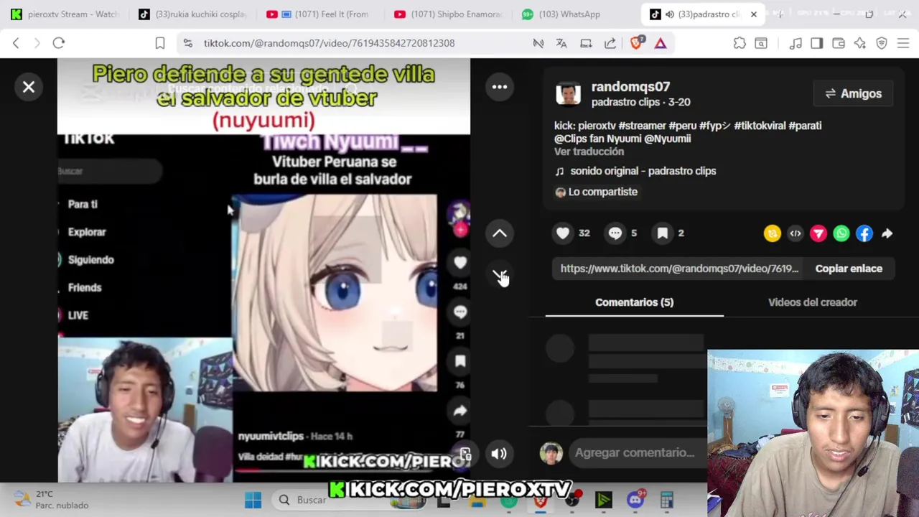Image resolution: width=919 pixels, height=517 pixels.
Task: Click the Amigos button
Action: click(853, 93)
